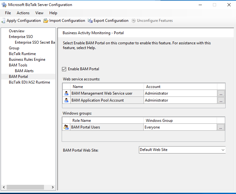
Task: Click the BAM Management Web Service user icon
Action: [x=66, y=93]
